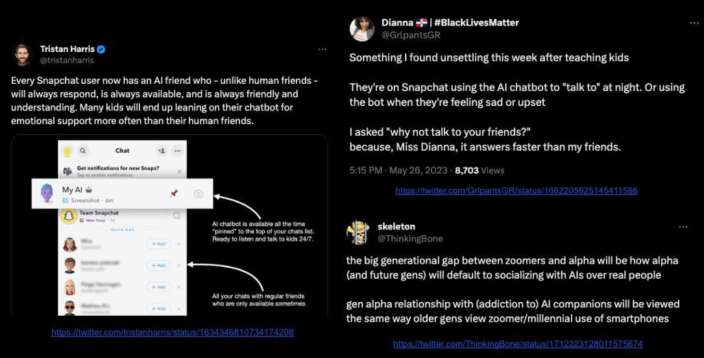Click the @tristanharris handle
The image size is (704, 358).
click(x=67, y=60)
